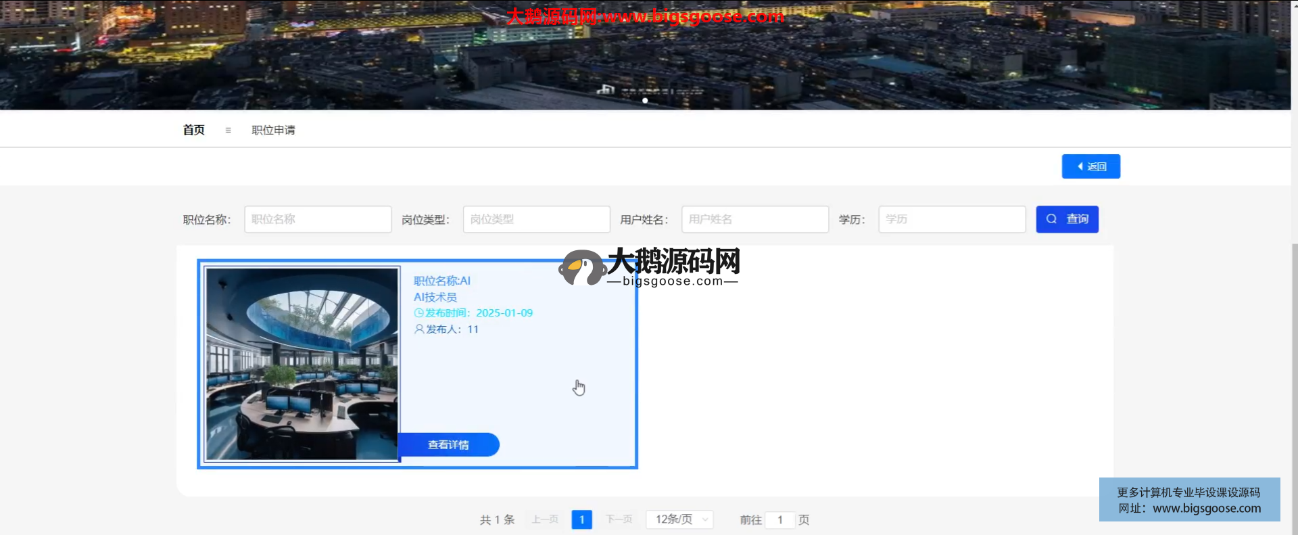The width and height of the screenshot is (1298, 535).
Task: Focus the 职位名称 search input
Action: [318, 219]
